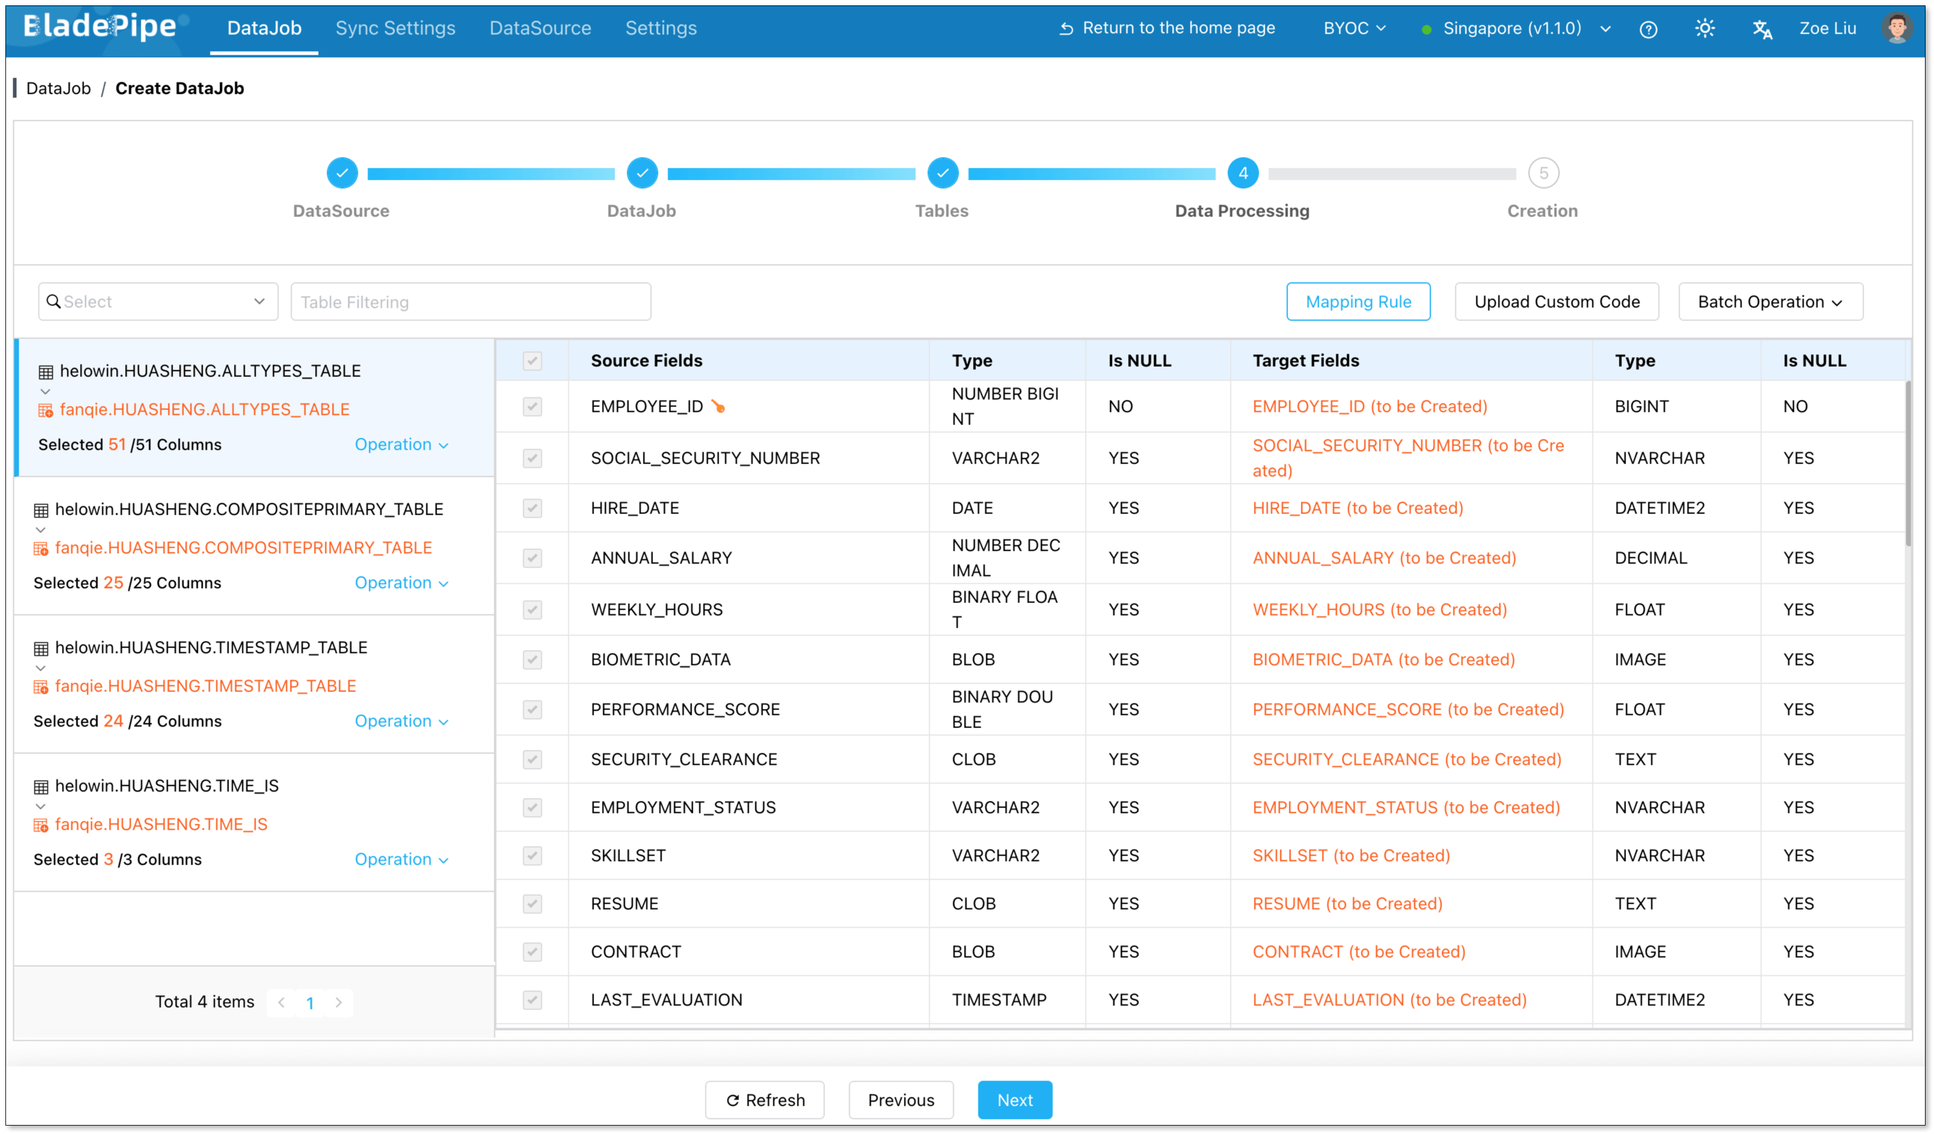Click the help question mark icon
Screen dimensions: 1934x1134
(1648, 29)
